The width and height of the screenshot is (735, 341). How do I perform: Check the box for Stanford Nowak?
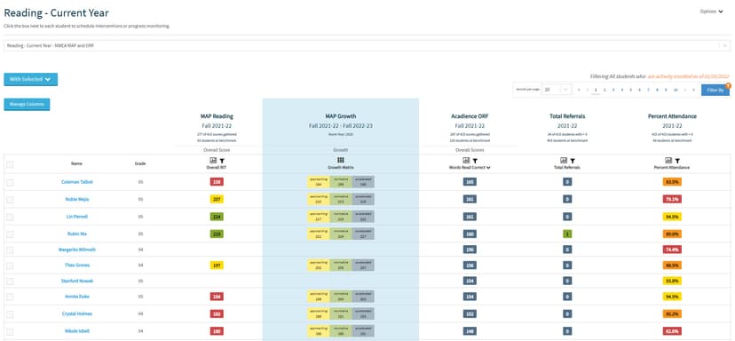tap(11, 281)
